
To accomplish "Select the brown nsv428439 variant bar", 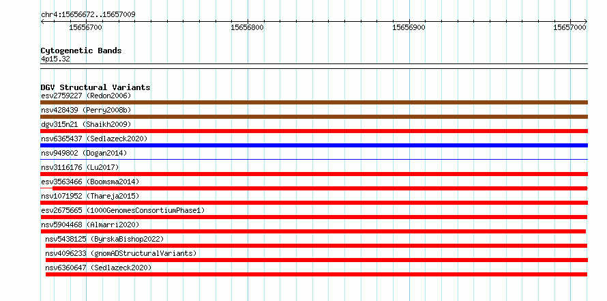I will coord(314,117).
